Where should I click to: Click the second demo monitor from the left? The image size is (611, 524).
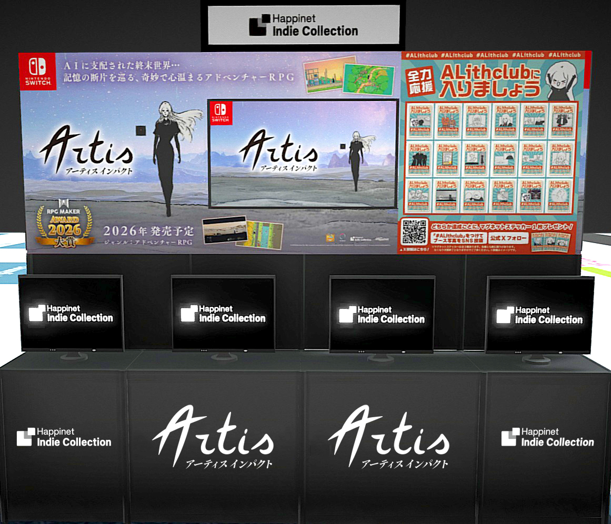[x=224, y=314]
